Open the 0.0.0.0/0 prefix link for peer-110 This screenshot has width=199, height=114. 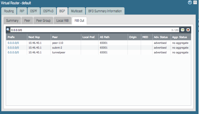tap(13, 43)
